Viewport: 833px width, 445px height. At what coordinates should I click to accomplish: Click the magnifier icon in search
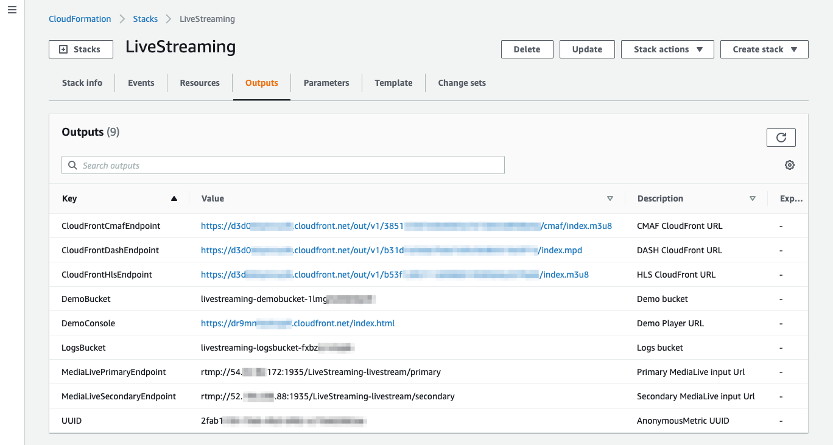tap(73, 165)
